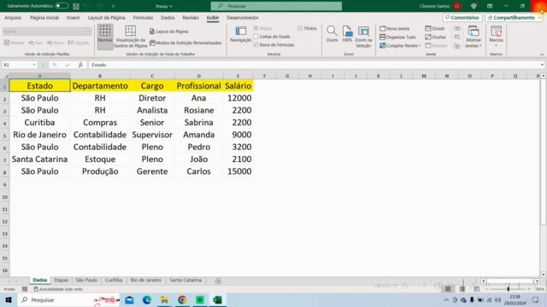The image size is (547, 307).
Task: Switch to the Inserir tab
Action: point(74,18)
